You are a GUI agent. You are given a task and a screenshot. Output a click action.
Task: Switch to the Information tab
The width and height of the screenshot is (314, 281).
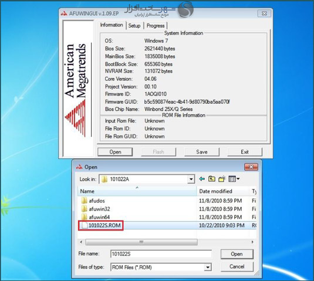coord(112,25)
